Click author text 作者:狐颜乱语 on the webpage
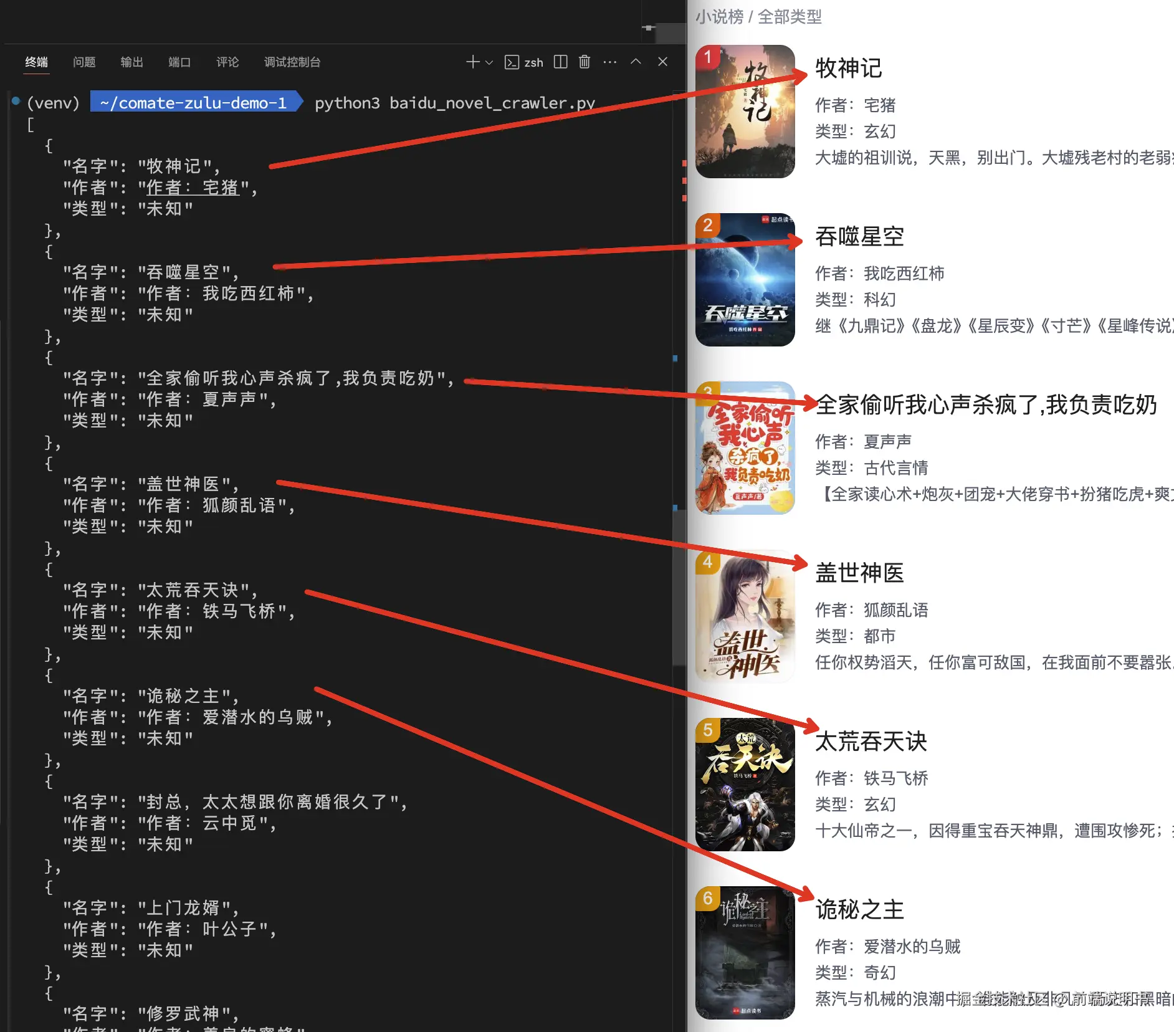This screenshot has width=1174, height=1032. (872, 610)
